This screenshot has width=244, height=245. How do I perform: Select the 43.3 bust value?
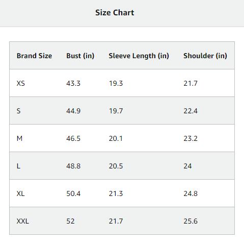73,83
